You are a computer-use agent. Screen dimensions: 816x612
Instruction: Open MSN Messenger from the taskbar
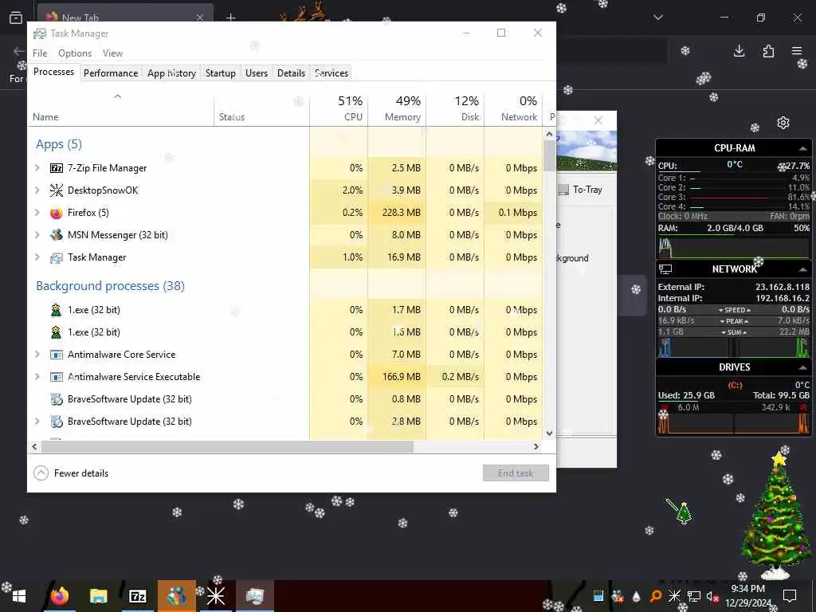click(x=176, y=596)
